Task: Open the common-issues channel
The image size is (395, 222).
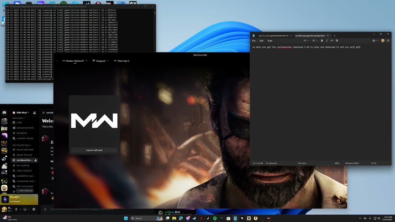Action: tap(24, 138)
